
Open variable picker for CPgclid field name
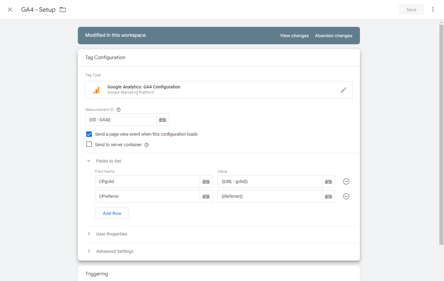coord(206,182)
